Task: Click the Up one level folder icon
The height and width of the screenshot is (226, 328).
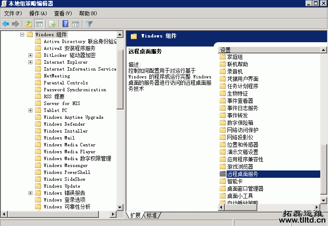Action: [x=29, y=24]
